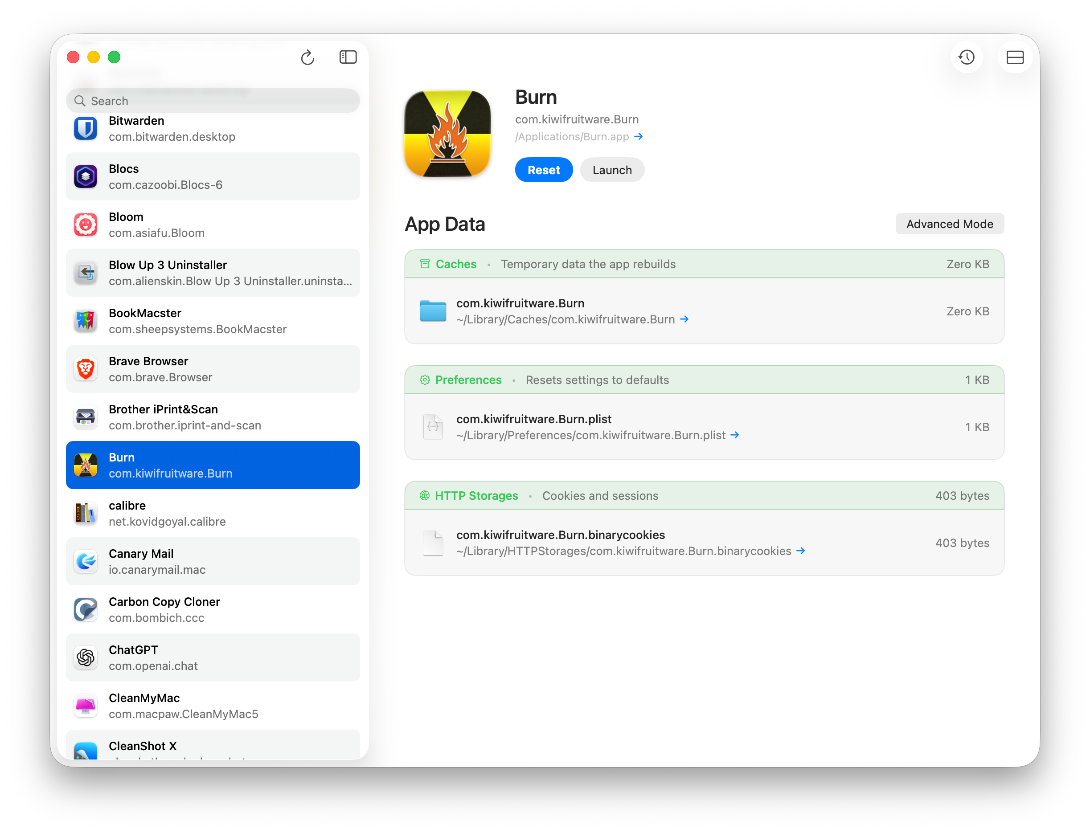Select Carbon Copy Cloner in the list
Viewport: 1090px width, 833px height.
click(213, 609)
